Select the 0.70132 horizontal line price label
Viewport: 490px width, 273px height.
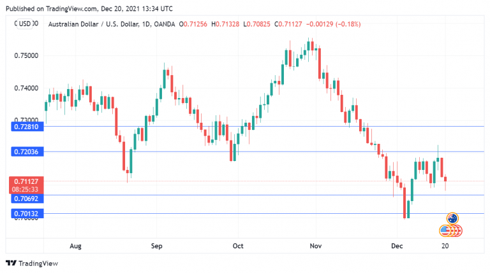pos(27,214)
